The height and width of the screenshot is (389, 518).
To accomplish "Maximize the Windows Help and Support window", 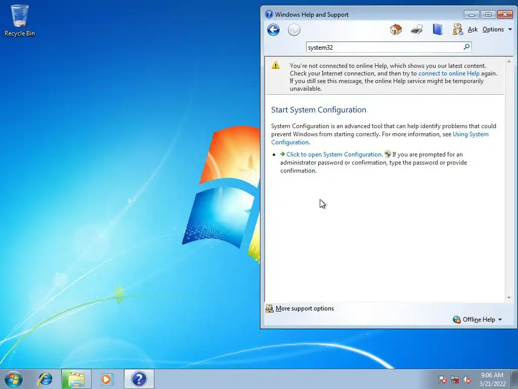I will [x=488, y=15].
